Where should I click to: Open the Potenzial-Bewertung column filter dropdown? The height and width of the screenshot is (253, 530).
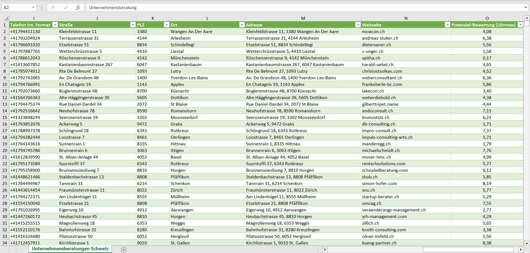pyautogui.click(x=520, y=24)
